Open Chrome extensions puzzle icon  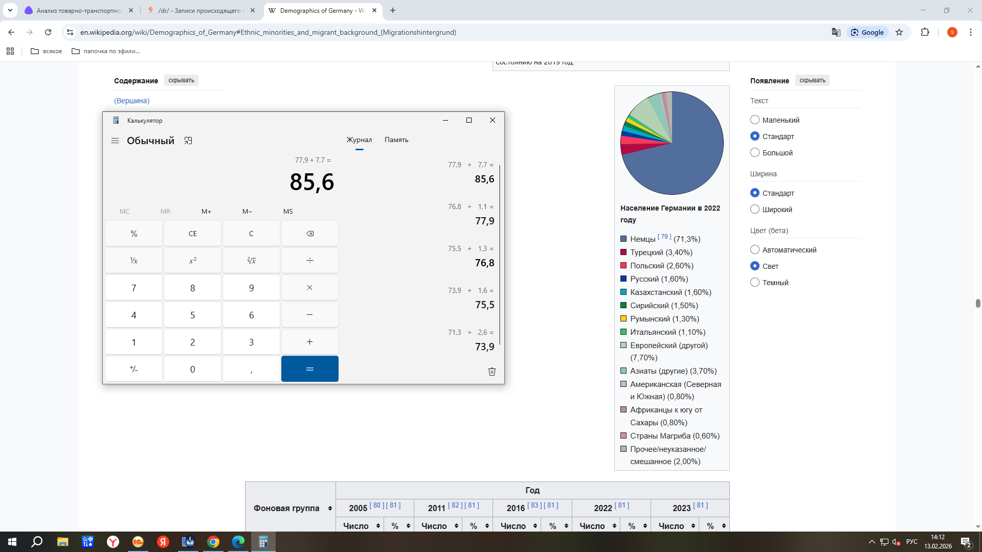(925, 32)
